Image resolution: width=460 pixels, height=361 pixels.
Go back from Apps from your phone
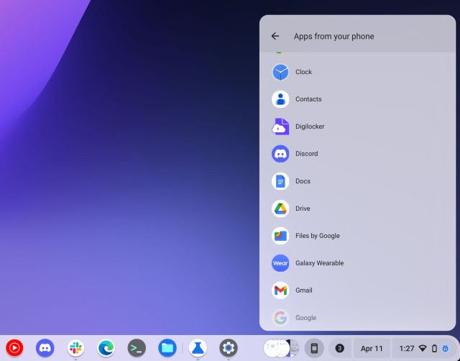275,36
